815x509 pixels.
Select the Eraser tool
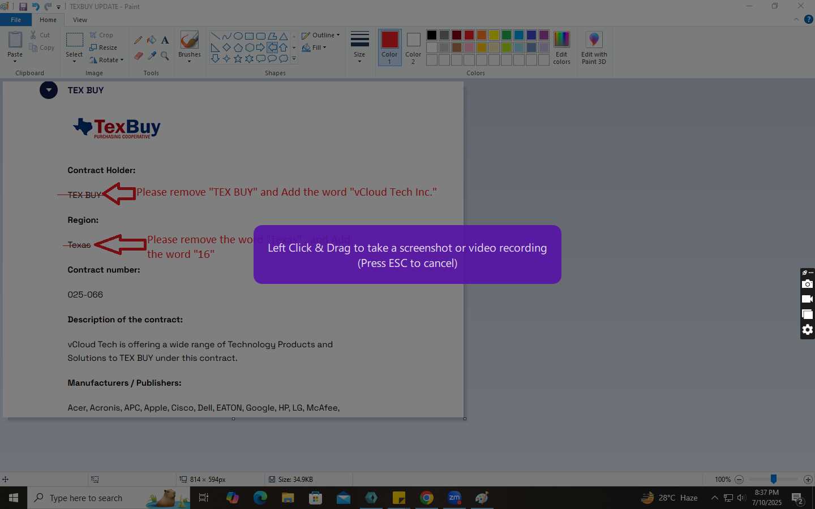click(138, 55)
